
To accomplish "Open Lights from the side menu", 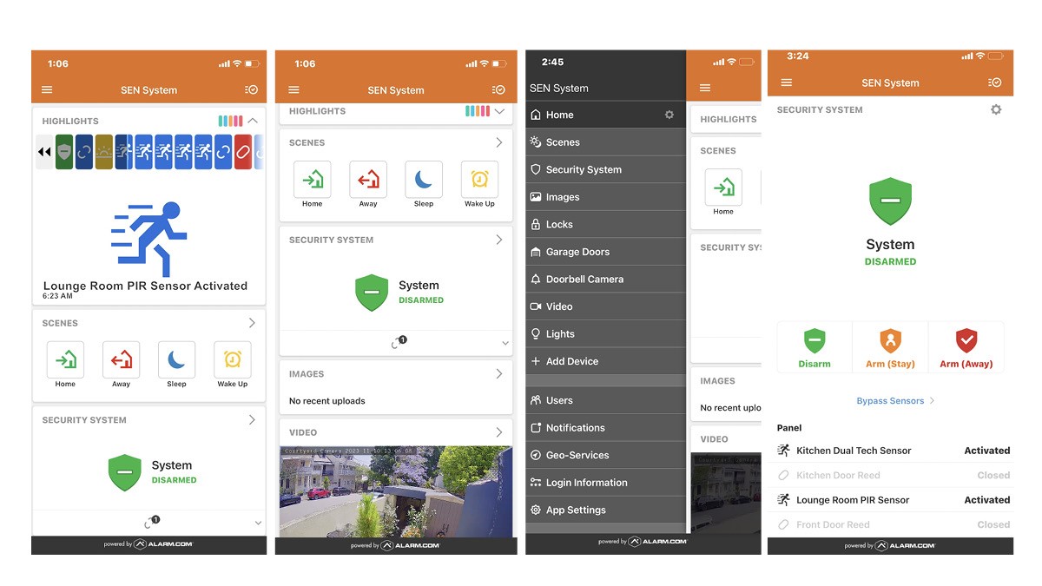I will [559, 334].
